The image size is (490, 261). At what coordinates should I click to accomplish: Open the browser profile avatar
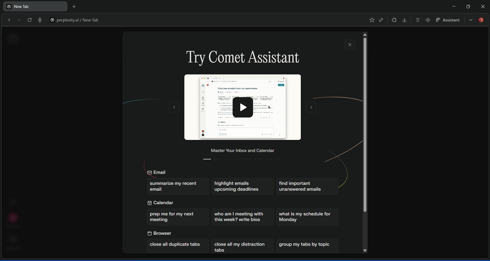point(481,20)
